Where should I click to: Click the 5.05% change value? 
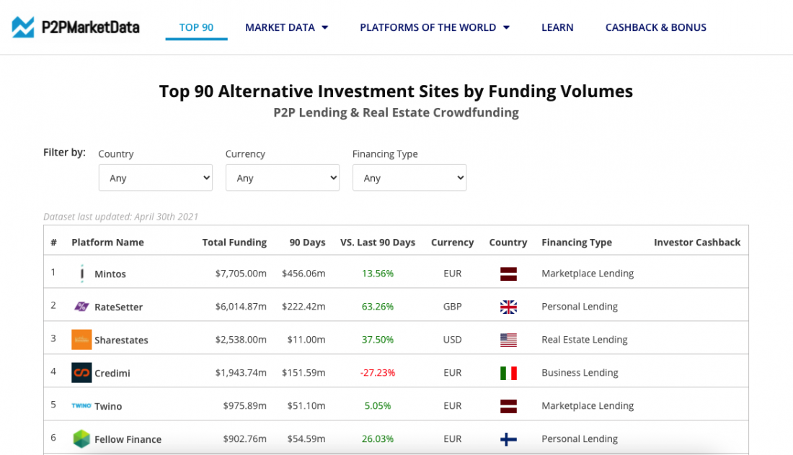[378, 405]
